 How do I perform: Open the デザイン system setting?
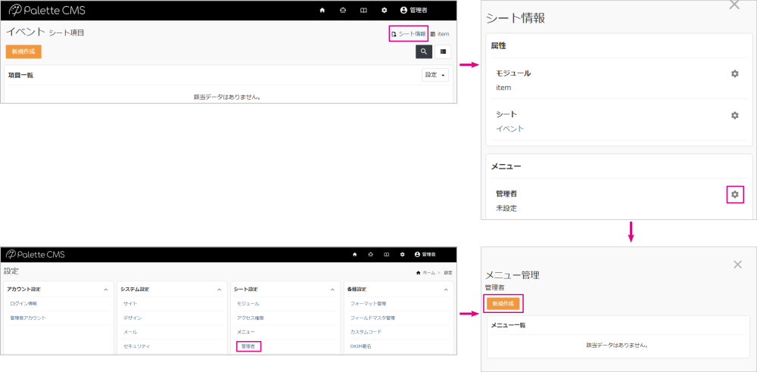click(x=132, y=318)
